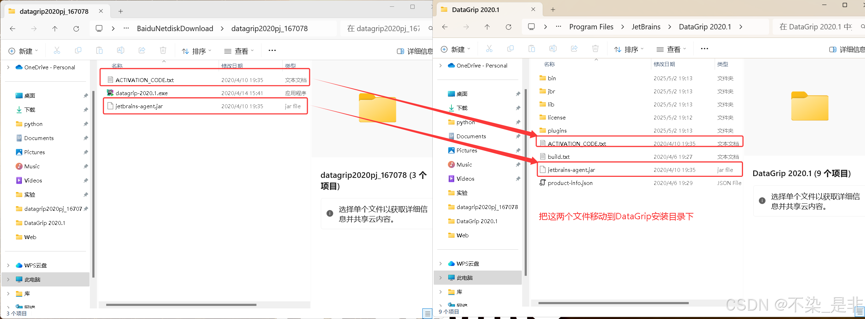Click Copy icon in DataGrip 2020.1 window
Image resolution: width=865 pixels, height=319 pixels.
[x=511, y=49]
